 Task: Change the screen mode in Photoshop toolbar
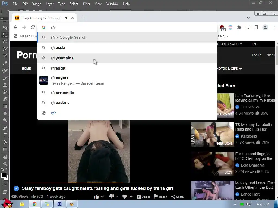(5, 192)
